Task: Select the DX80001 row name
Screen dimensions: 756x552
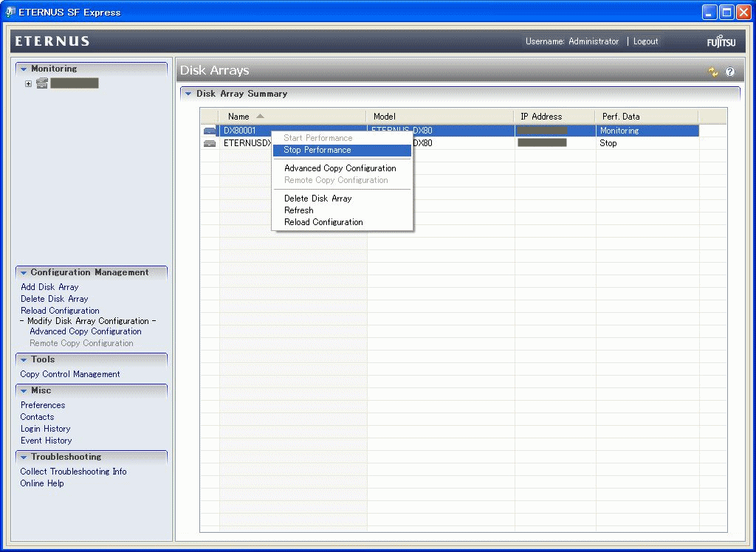Action: pyautogui.click(x=240, y=131)
